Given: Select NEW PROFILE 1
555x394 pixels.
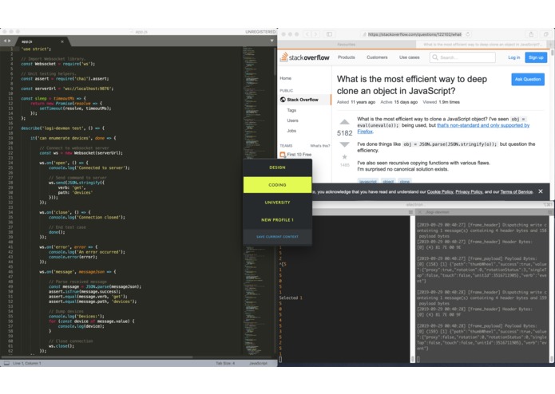Looking at the screenshot, I should coord(278,220).
